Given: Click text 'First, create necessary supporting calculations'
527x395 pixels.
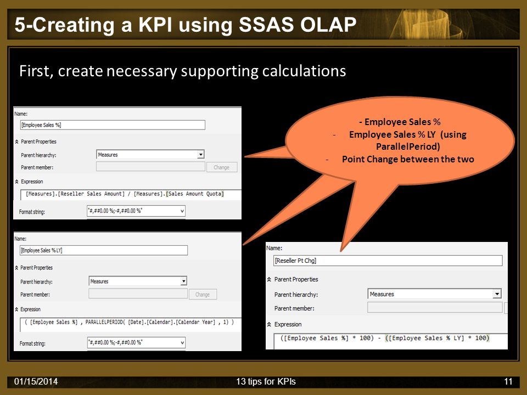Looking at the screenshot, I should click(182, 71).
